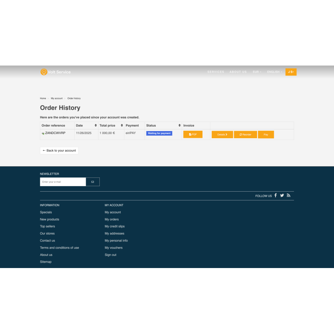Click the Volt Service logo icon
Image resolution: width=334 pixels, height=334 pixels.
[43, 72]
